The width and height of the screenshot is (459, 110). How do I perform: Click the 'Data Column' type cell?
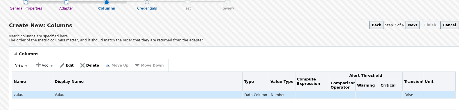pyautogui.click(x=256, y=95)
